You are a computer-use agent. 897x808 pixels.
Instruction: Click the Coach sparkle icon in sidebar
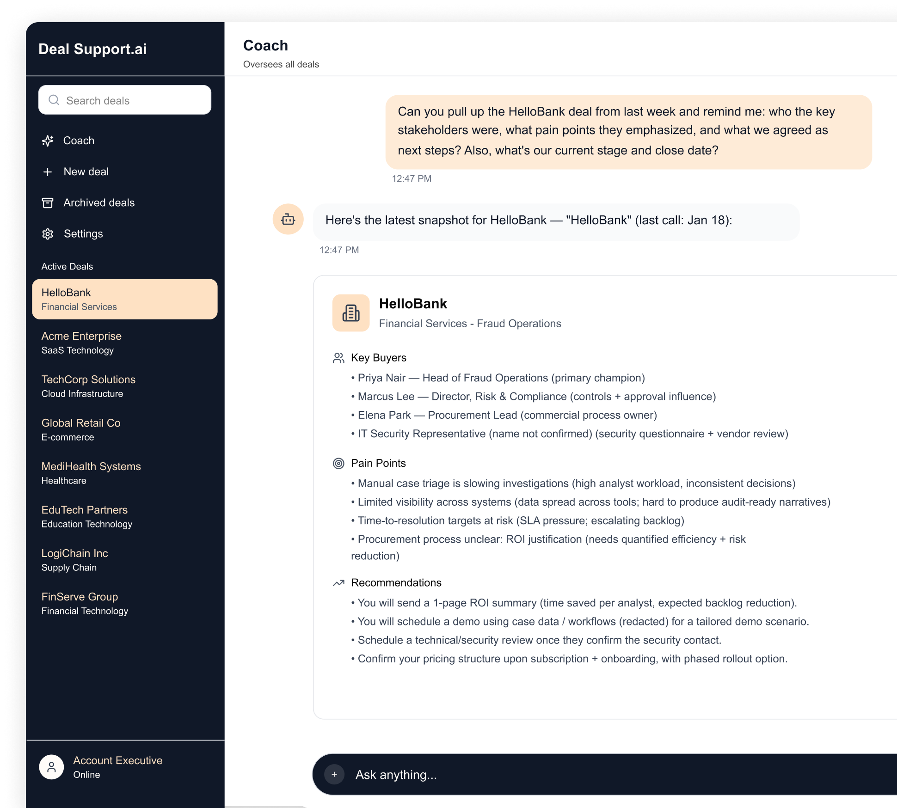click(48, 141)
